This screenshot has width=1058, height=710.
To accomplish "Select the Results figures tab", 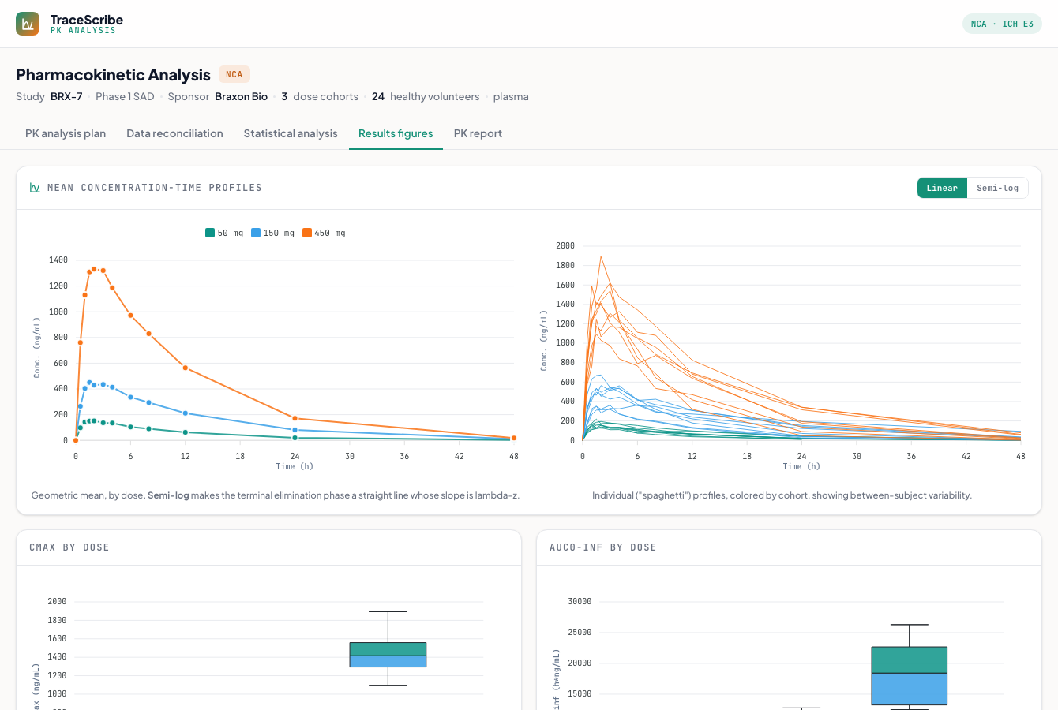I will click(x=396, y=133).
